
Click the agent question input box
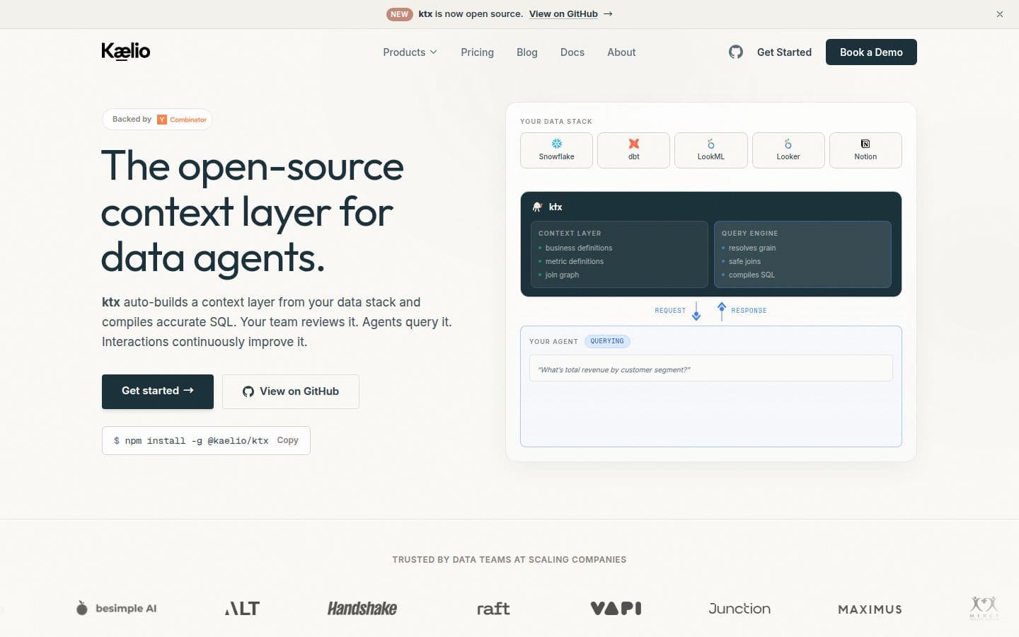(x=710, y=369)
